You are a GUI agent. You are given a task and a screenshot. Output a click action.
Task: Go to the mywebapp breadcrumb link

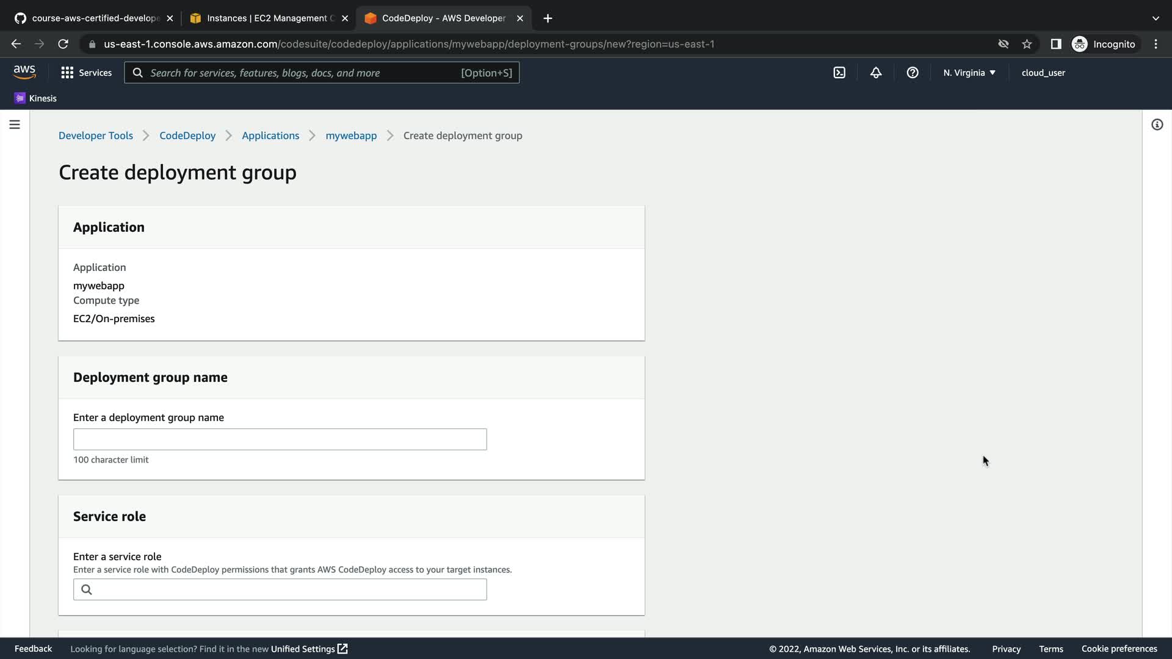351,135
